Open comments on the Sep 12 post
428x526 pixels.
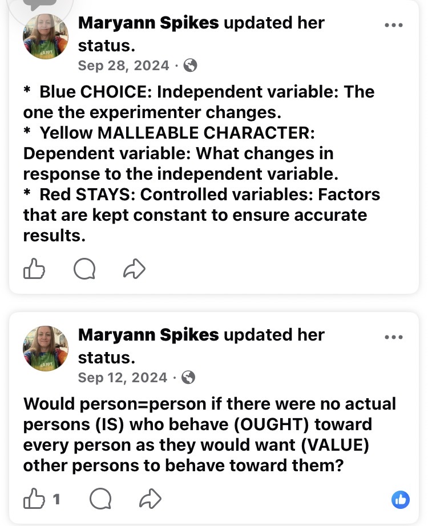coord(100,500)
